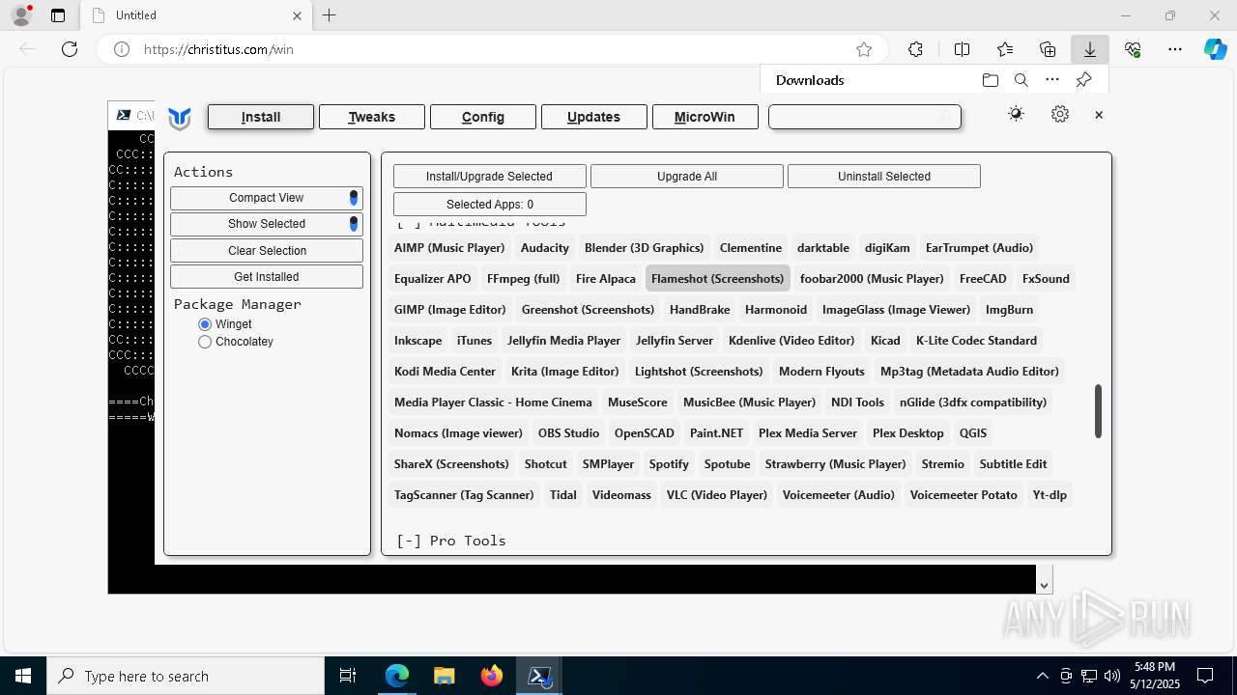Search downloads magnifier icon
The height and width of the screenshot is (695, 1237).
1021,80
